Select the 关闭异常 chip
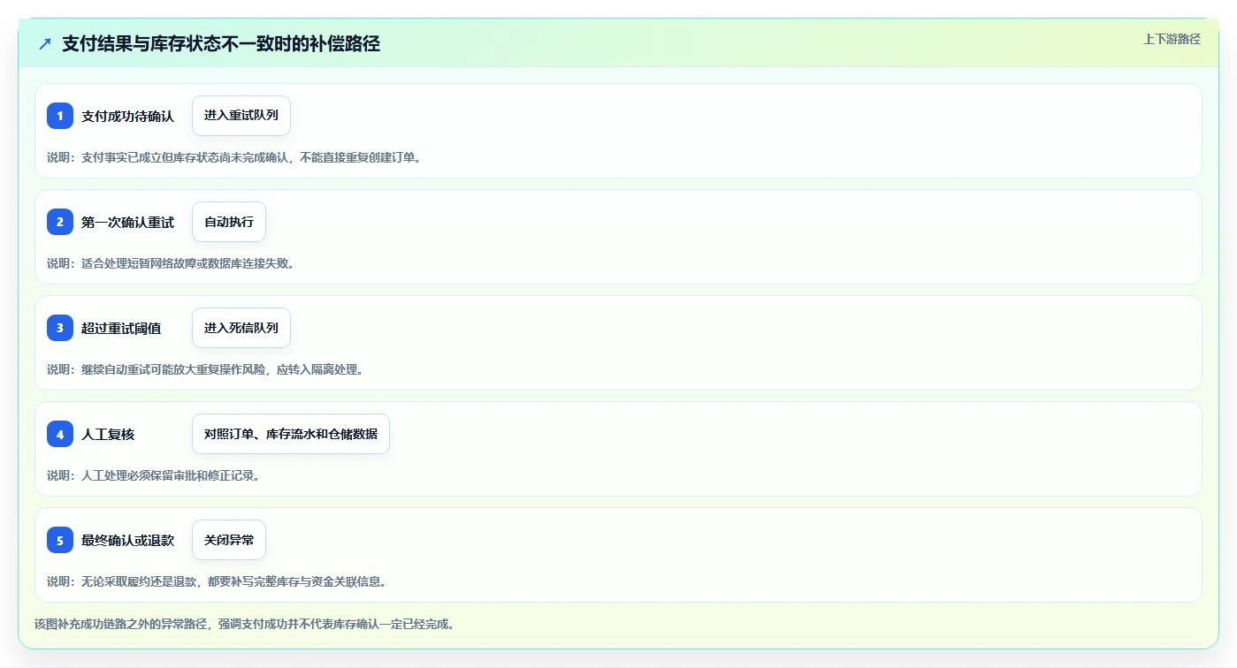This screenshot has height=668, width=1237. (229, 540)
